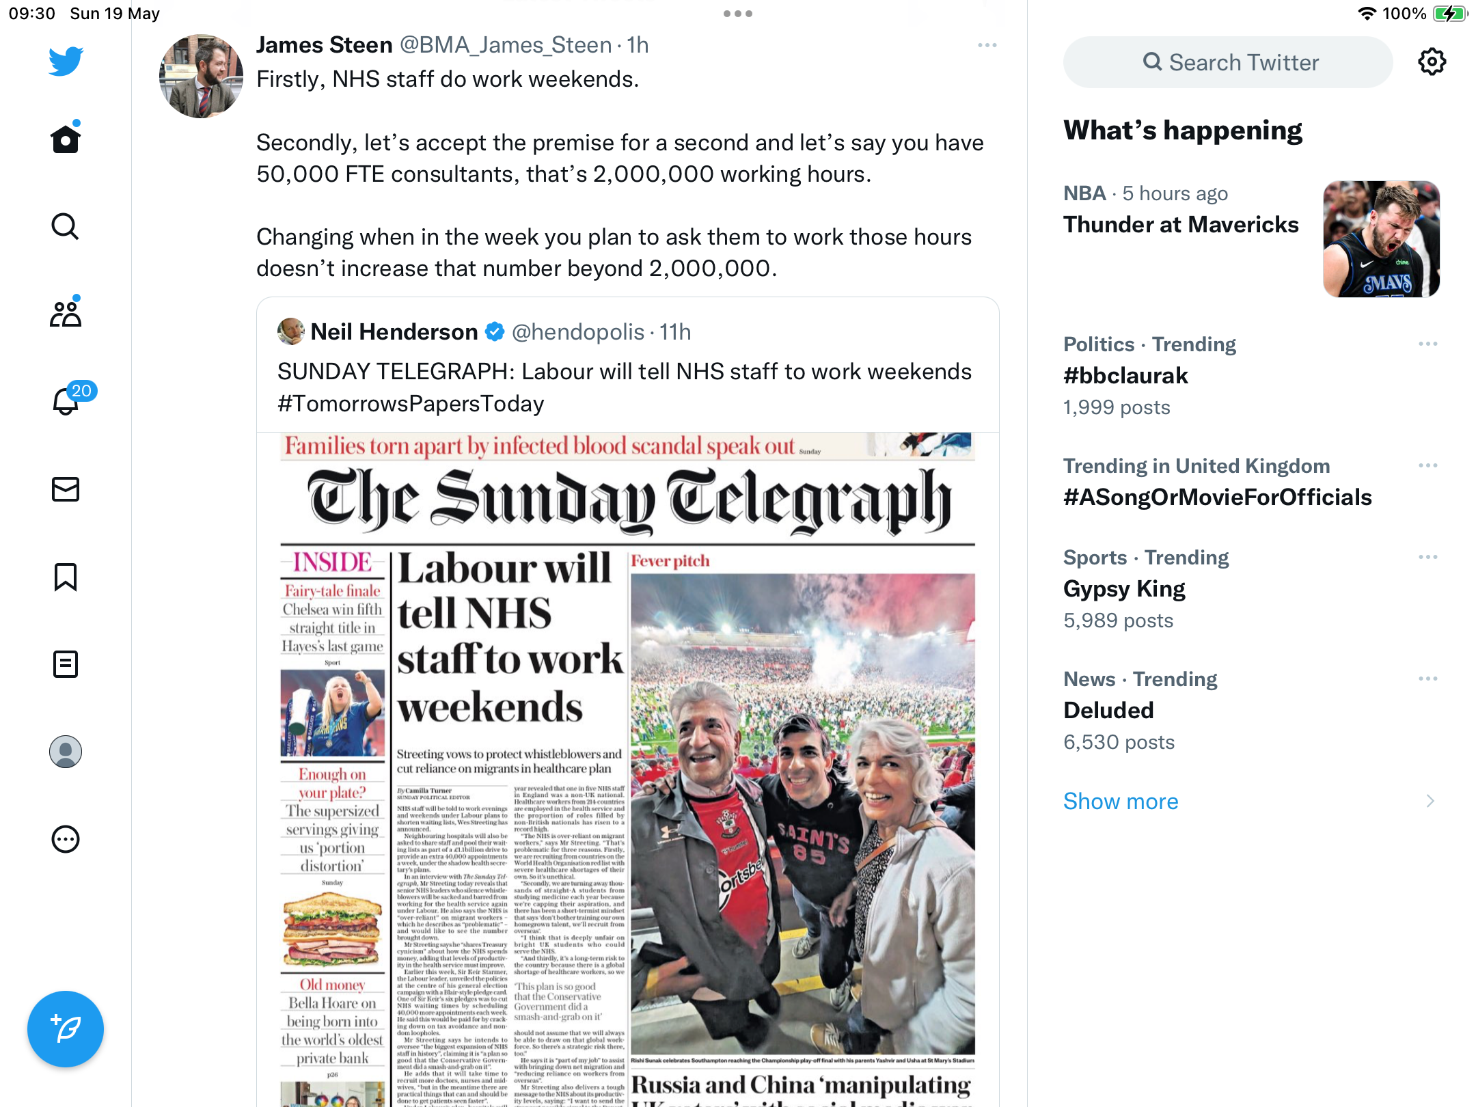Open options menu for #bbclaurak trend

(1427, 344)
